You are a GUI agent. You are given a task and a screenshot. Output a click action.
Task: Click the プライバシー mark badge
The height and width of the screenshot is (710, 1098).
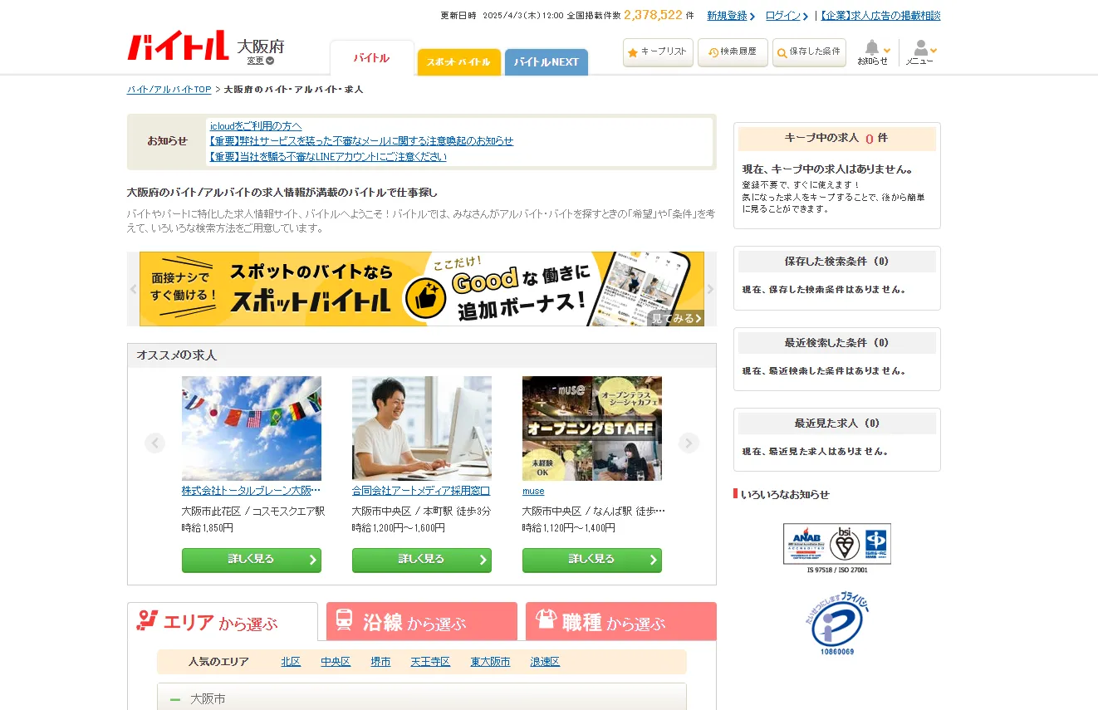click(x=837, y=624)
